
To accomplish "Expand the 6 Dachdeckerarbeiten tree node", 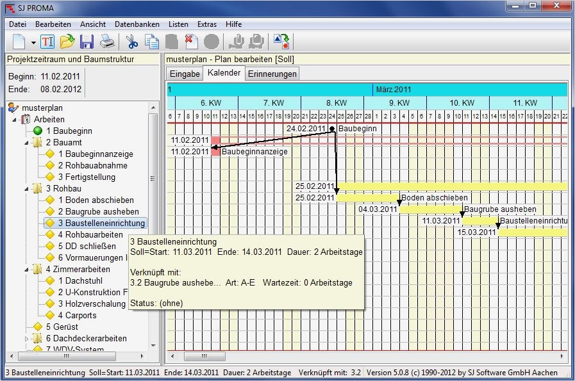I will click(x=26, y=339).
